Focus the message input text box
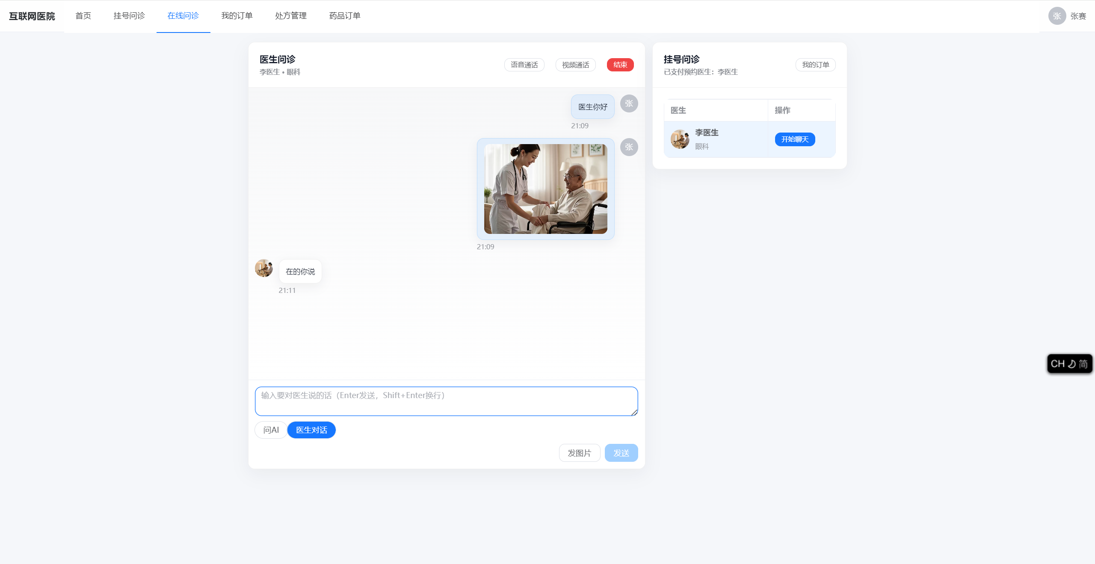This screenshot has height=564, width=1095. click(x=446, y=401)
